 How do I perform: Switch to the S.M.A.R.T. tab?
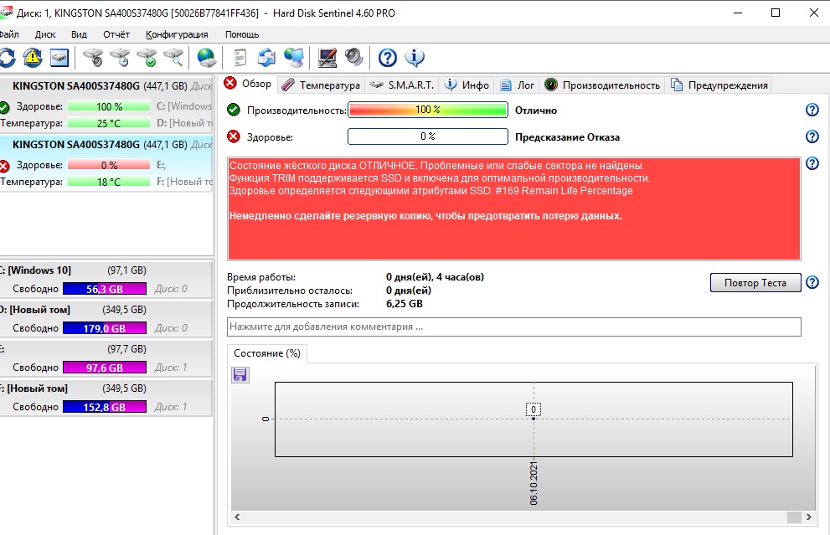coord(401,85)
